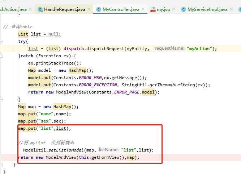Image resolution: width=241 pixels, height=174 pixels.
Task: Click 'Exception' in catch clause
Action: click(x=50, y=56)
